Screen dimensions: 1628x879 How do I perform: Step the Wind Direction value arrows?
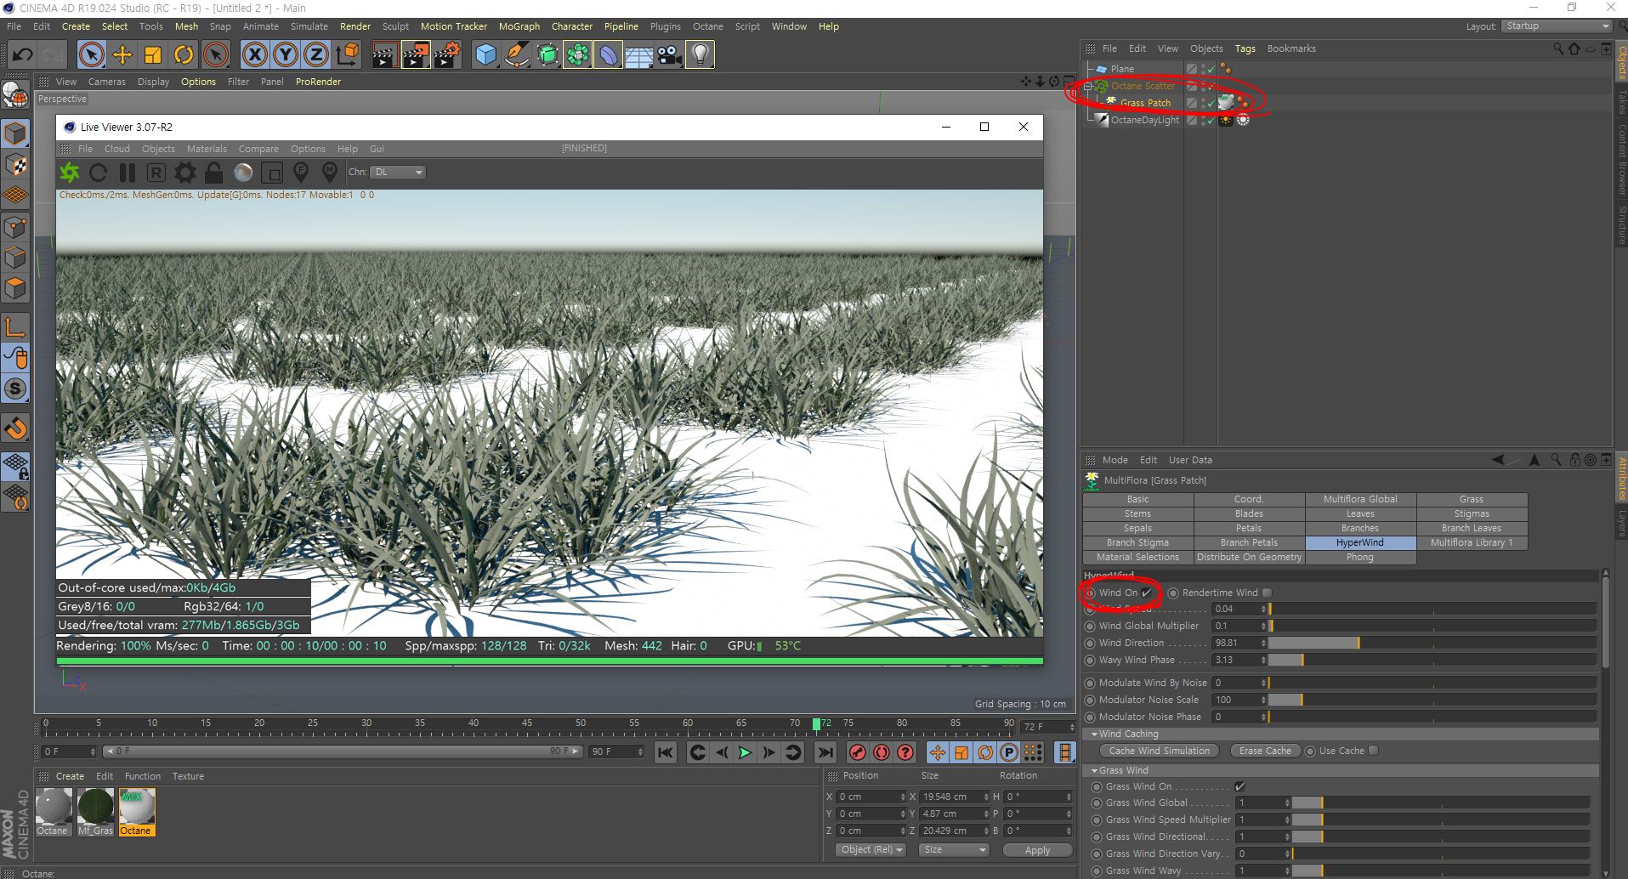pyautogui.click(x=1263, y=643)
